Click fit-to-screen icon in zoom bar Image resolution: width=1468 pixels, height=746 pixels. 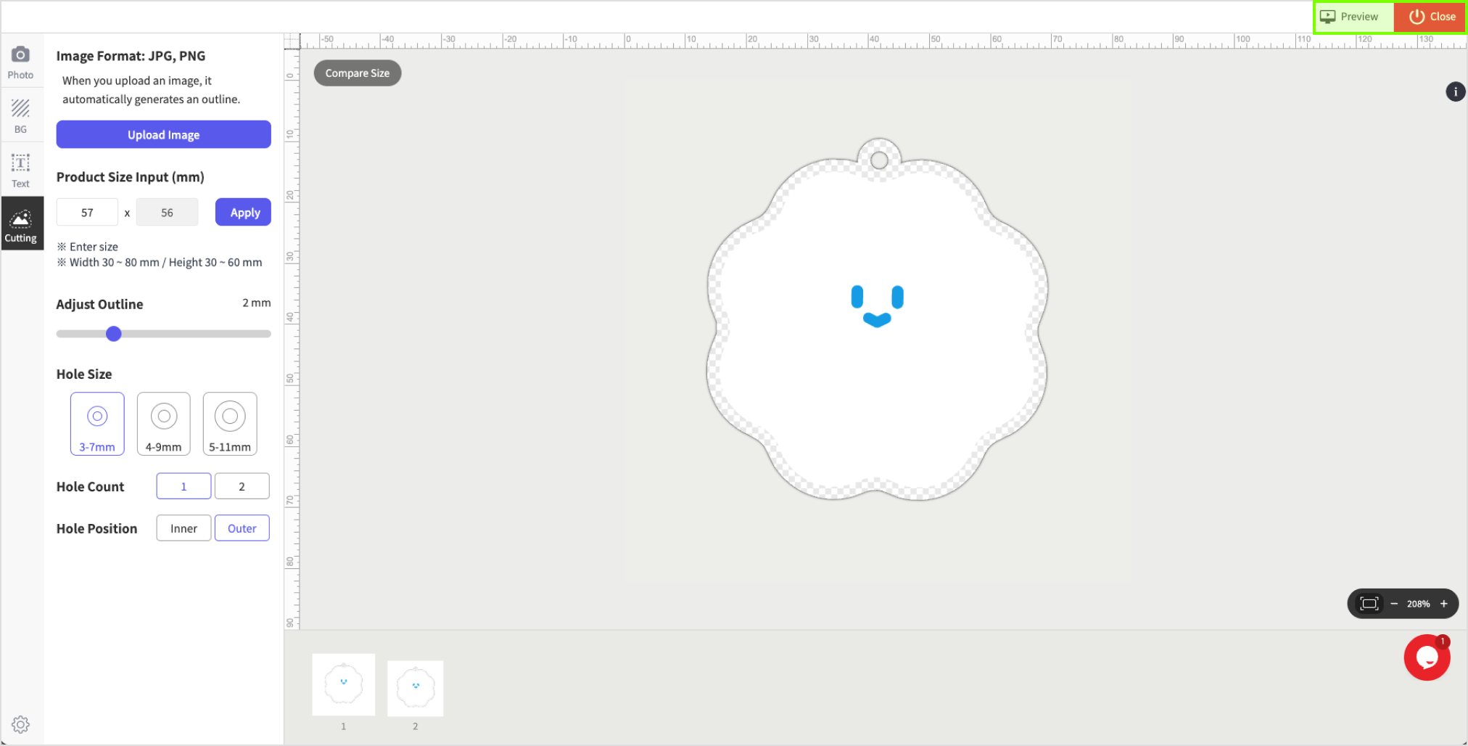pos(1369,604)
